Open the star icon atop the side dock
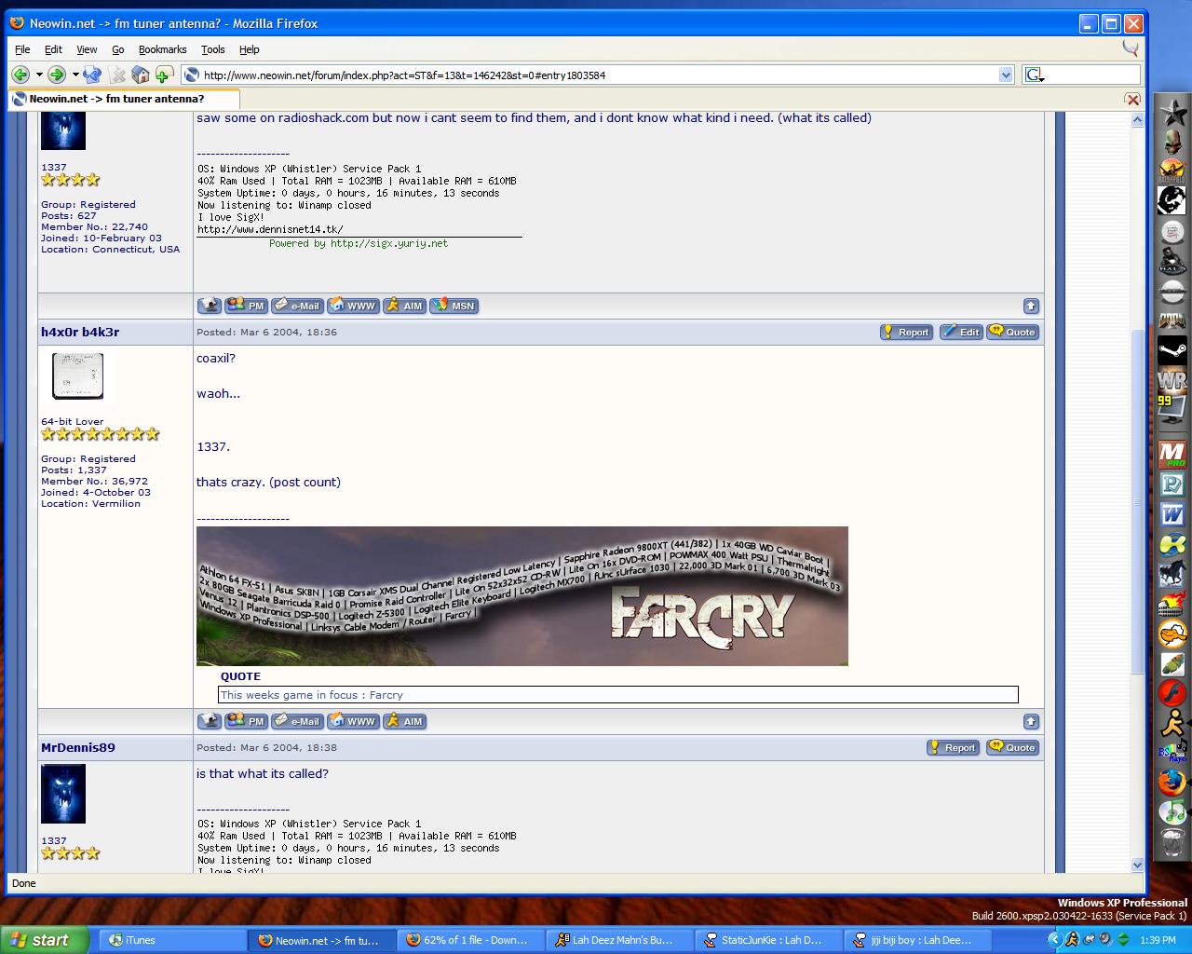Image resolution: width=1192 pixels, height=954 pixels. 1172,112
